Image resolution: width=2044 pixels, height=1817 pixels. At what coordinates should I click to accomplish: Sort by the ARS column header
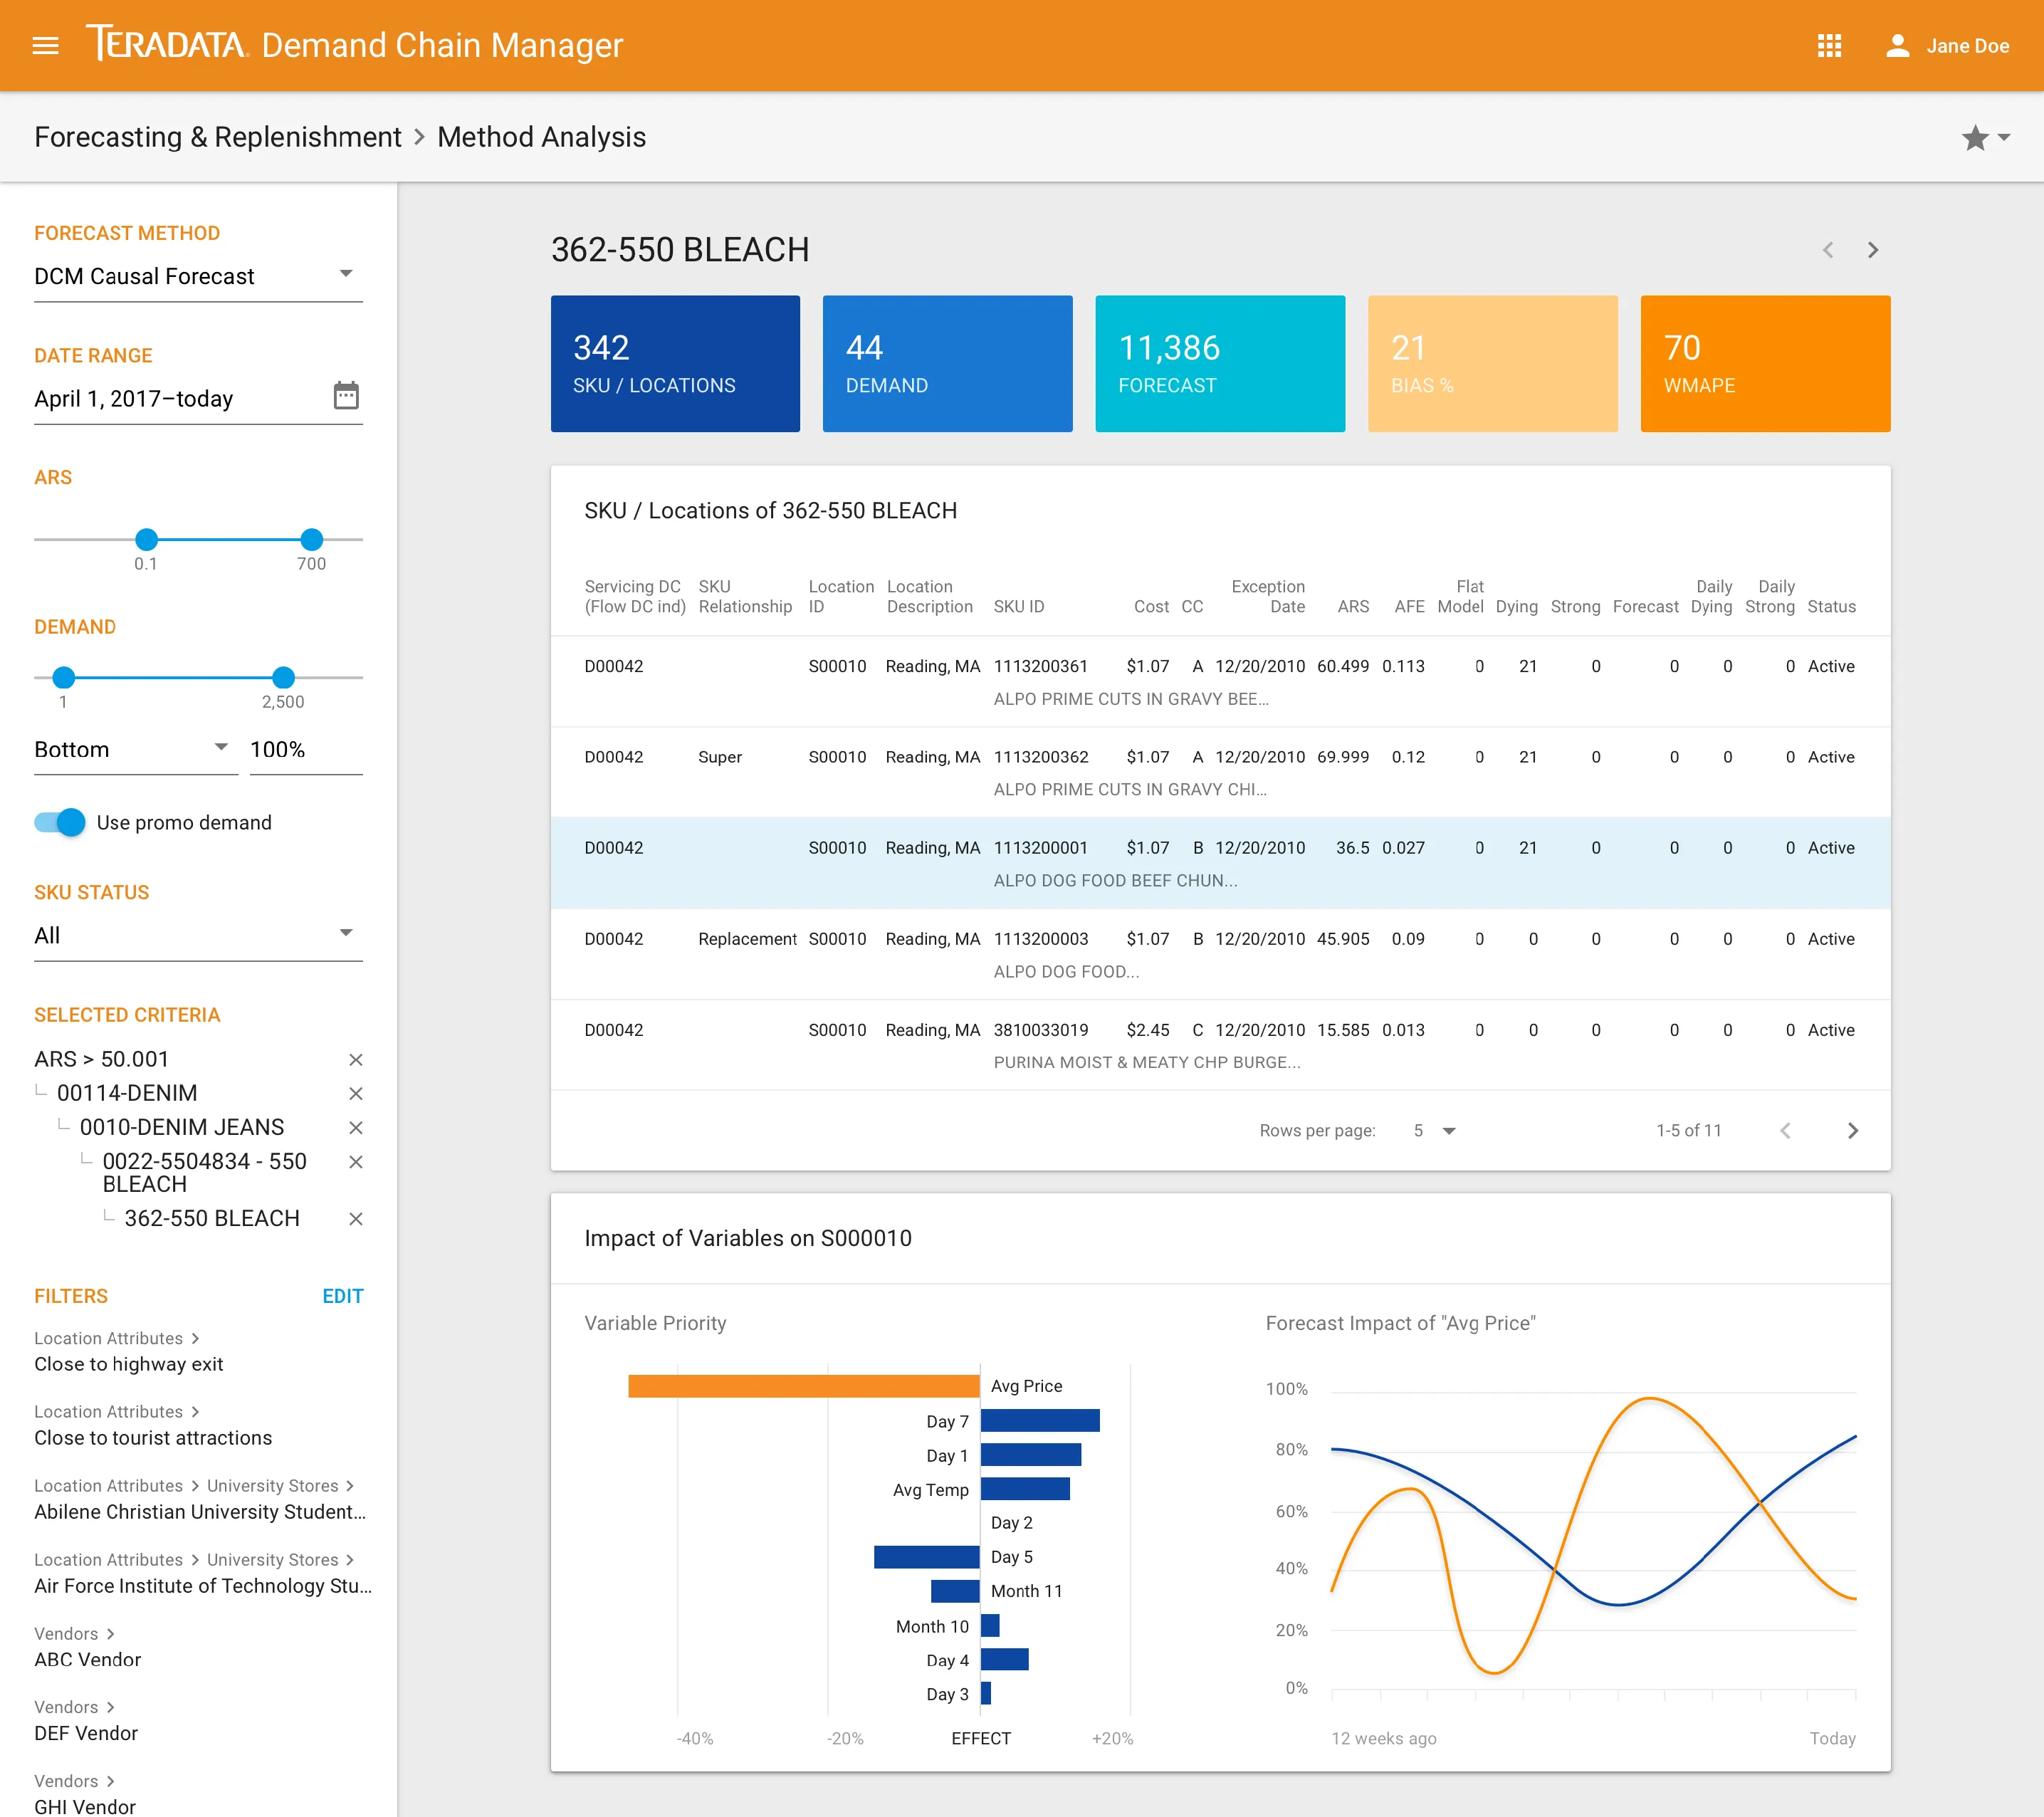(x=1353, y=607)
